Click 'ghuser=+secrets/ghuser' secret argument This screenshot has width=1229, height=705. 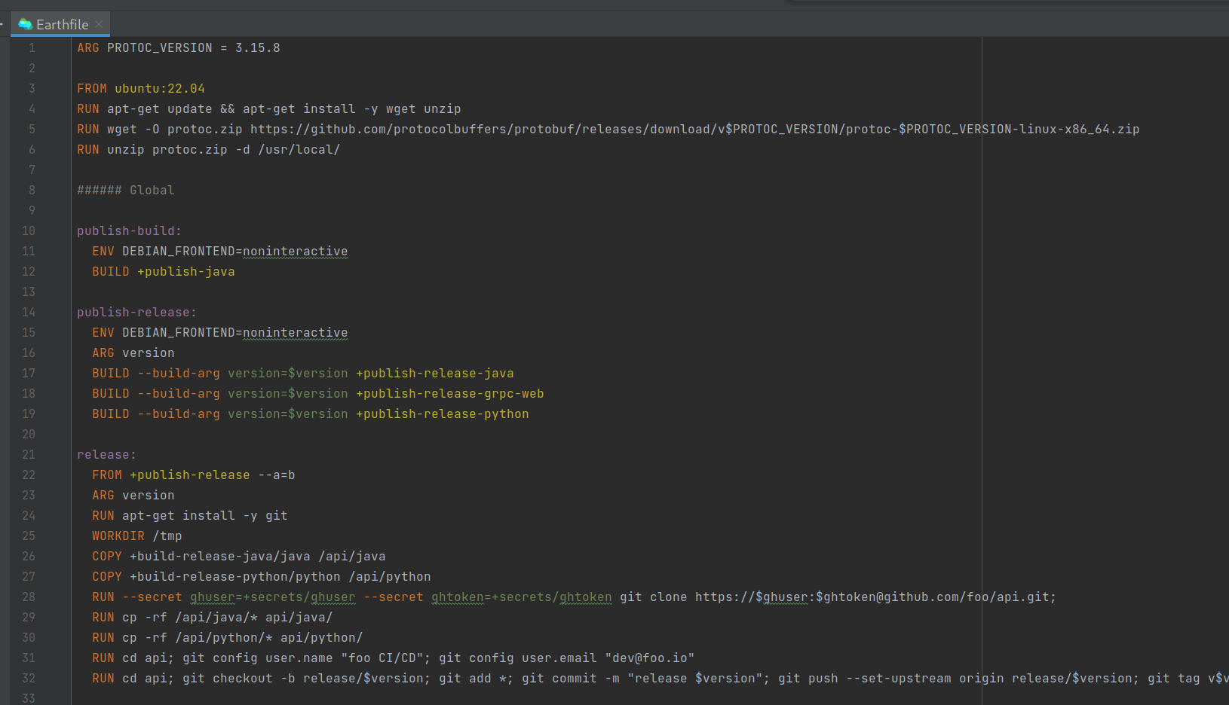273,597
